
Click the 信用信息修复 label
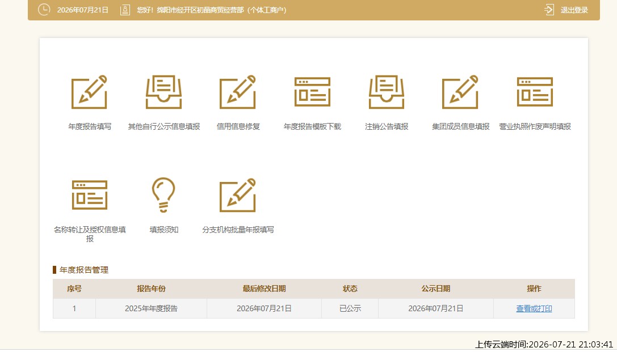[238, 126]
